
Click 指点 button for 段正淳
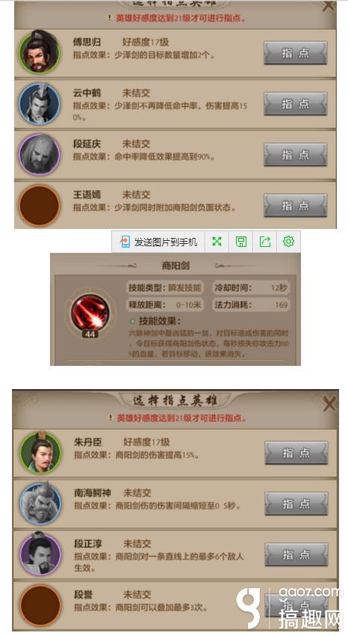(296, 554)
